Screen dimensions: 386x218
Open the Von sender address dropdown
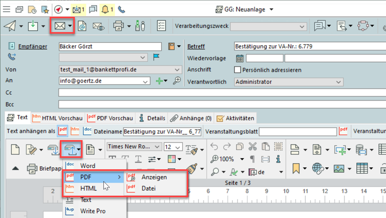[x=177, y=70]
